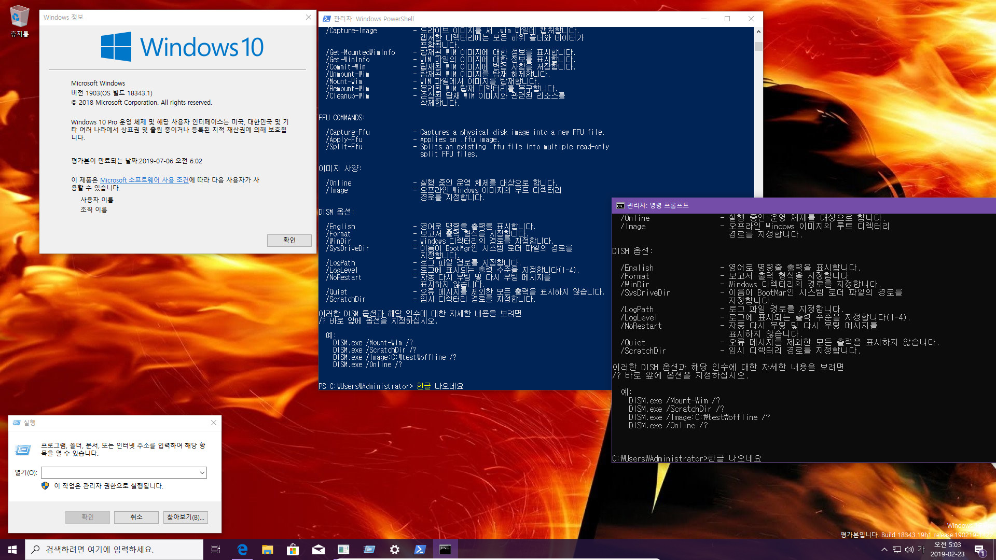
Task: Click '/Capture-Ffu' text in PowerShell
Action: [x=348, y=132]
